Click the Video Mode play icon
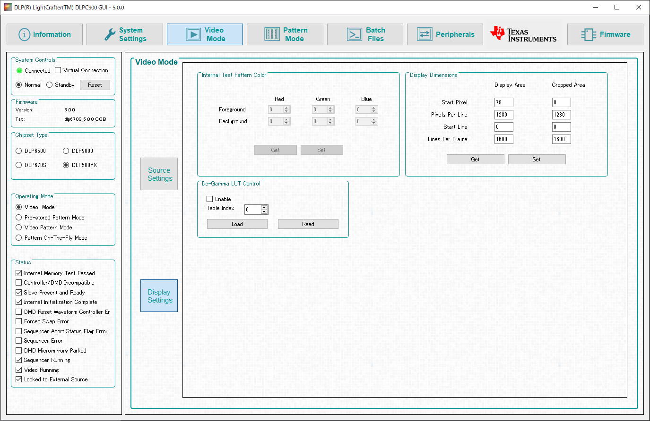The height and width of the screenshot is (421, 650). (193, 34)
